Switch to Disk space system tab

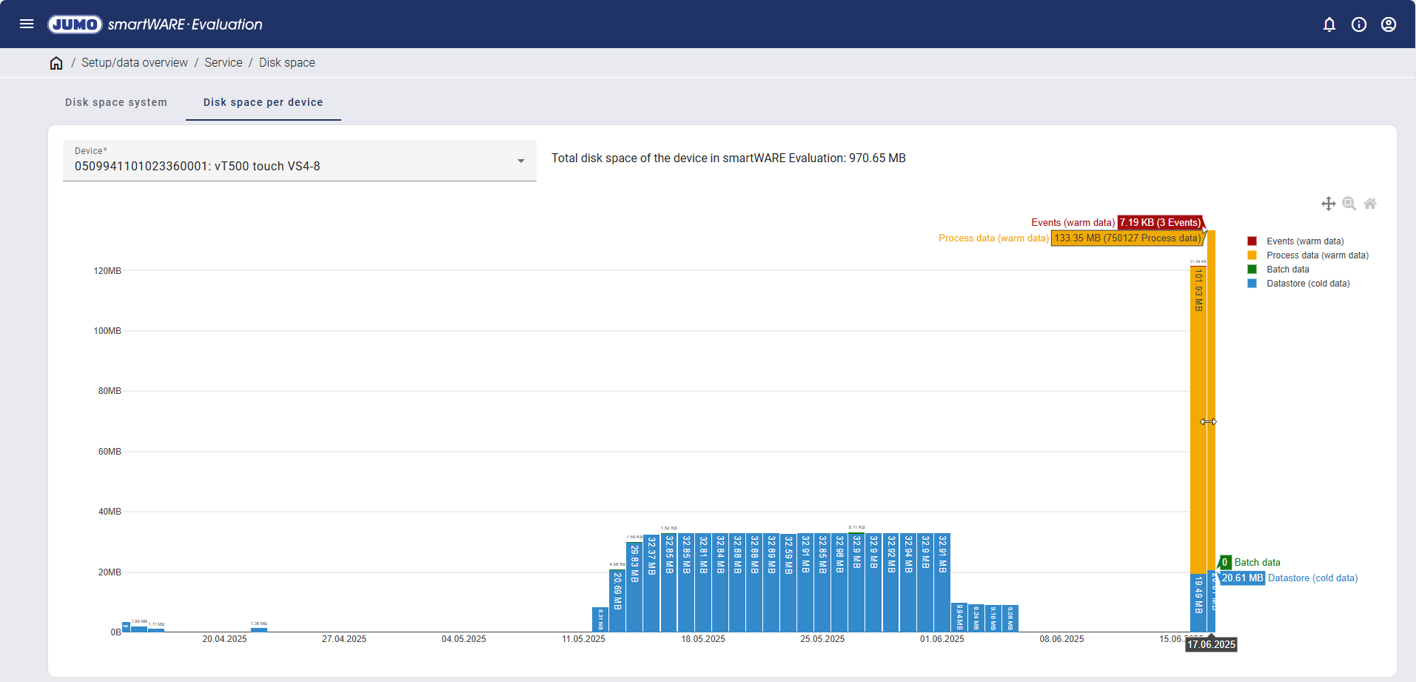pos(116,102)
